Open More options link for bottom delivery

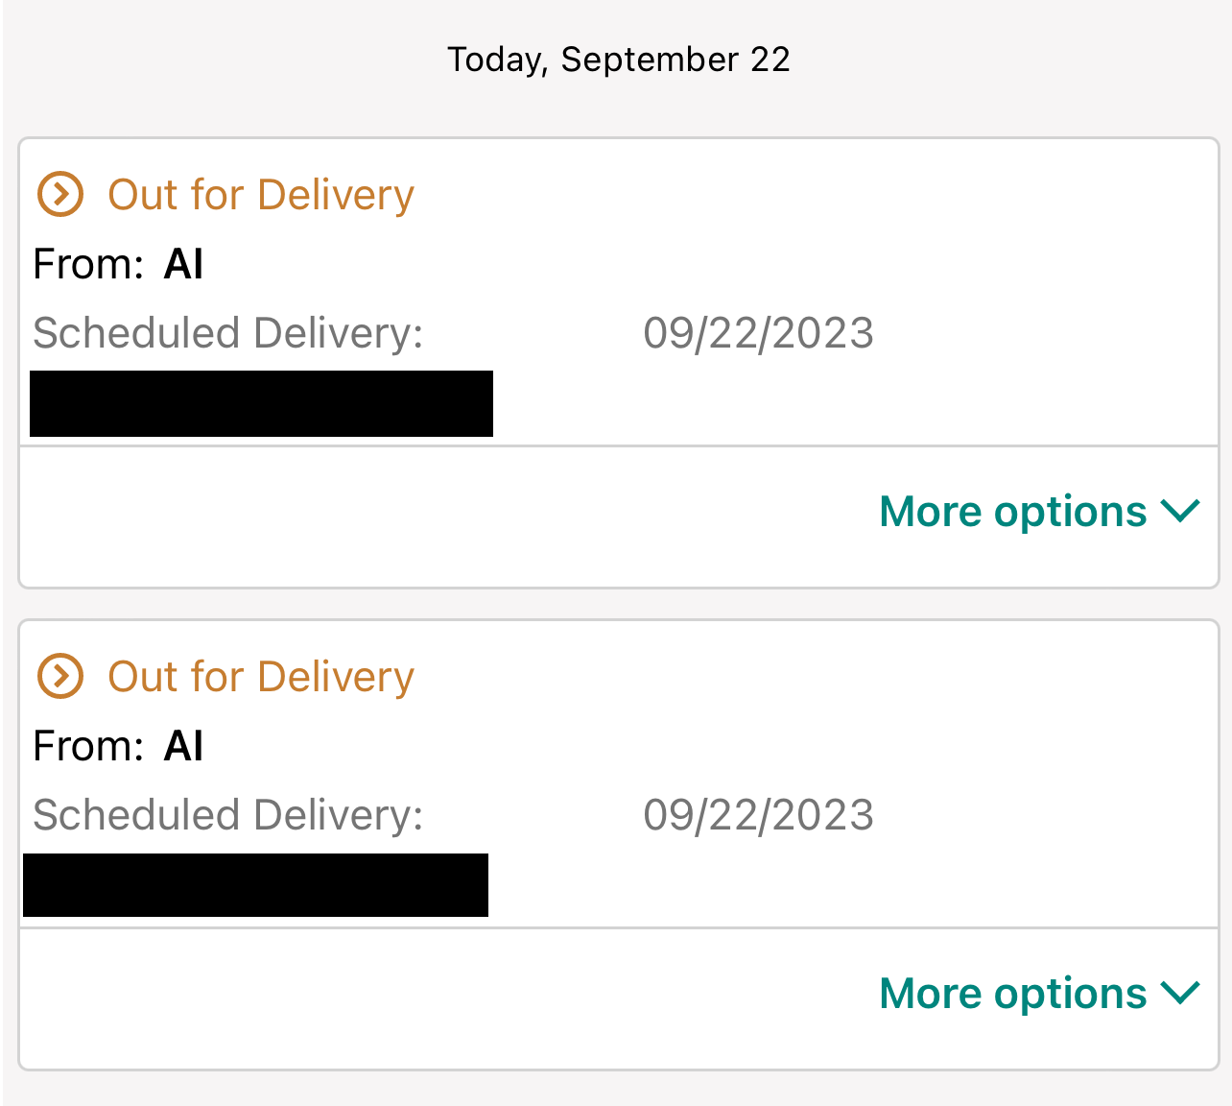pyautogui.click(x=1012, y=993)
